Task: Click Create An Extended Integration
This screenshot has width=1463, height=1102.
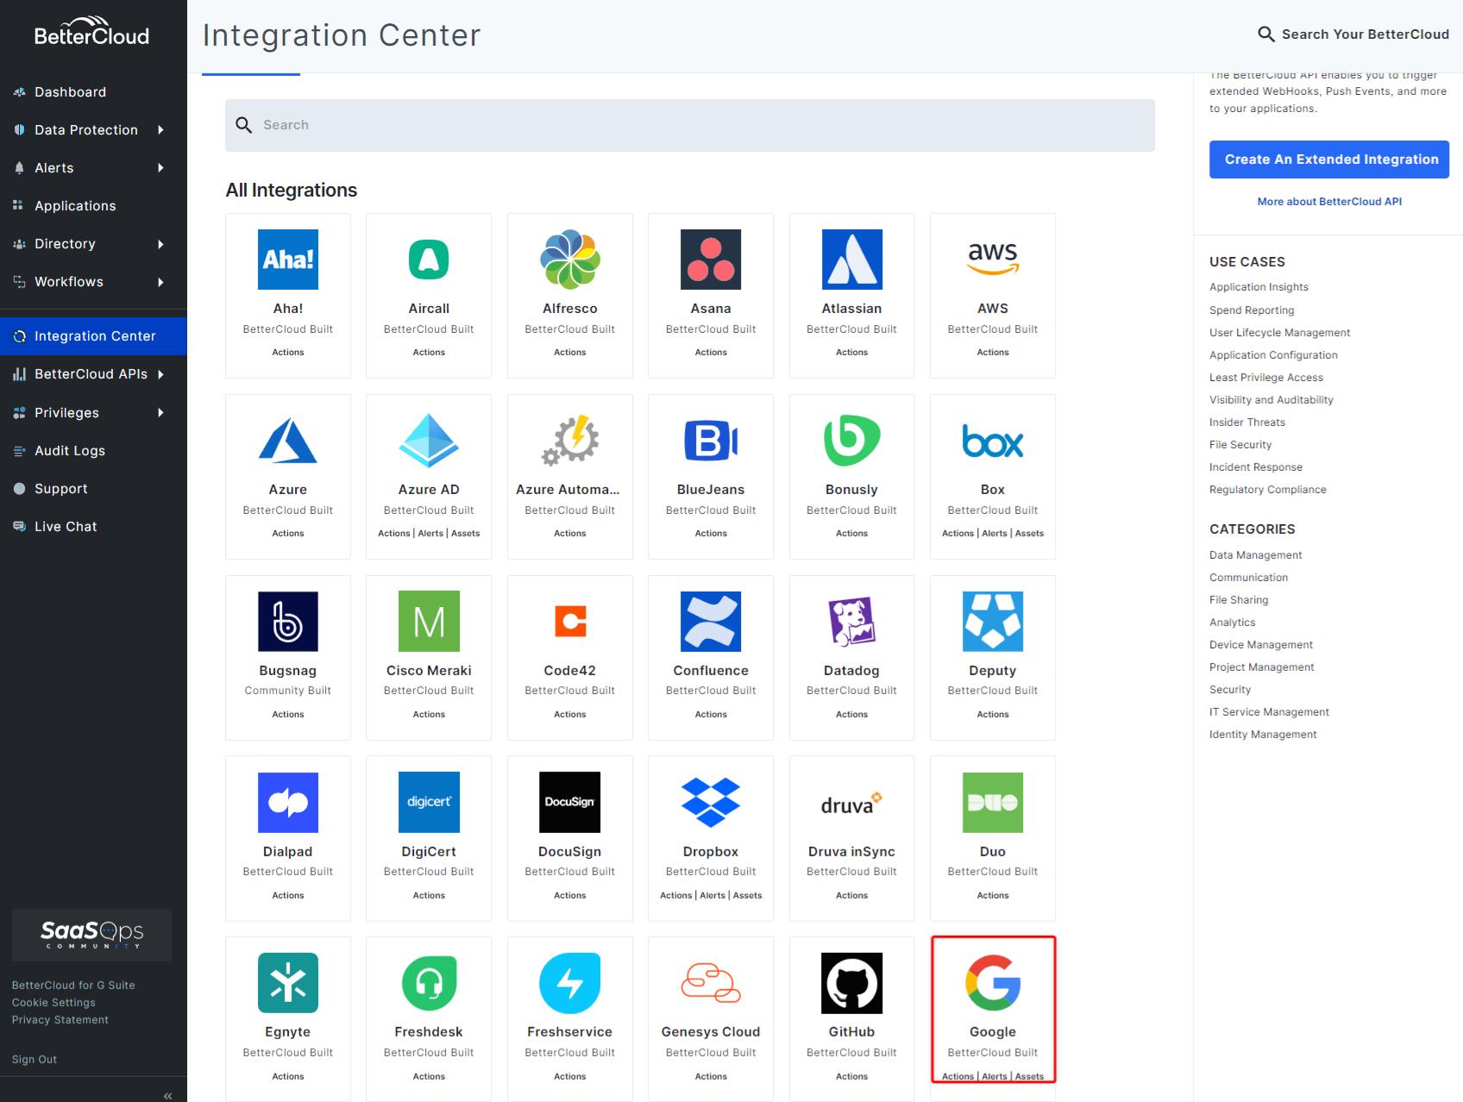Action: tap(1328, 159)
